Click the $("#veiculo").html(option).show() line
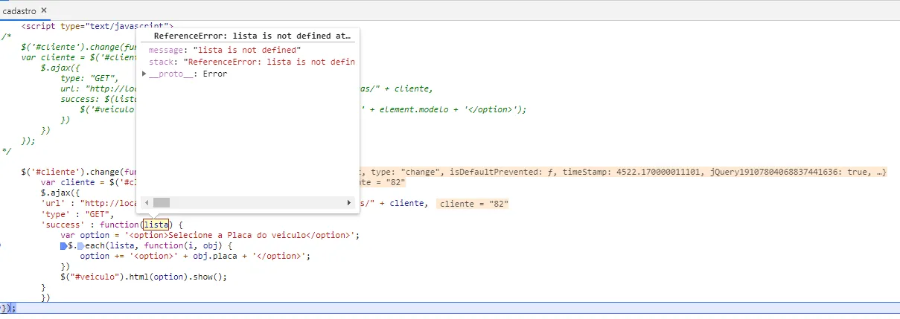 (144, 277)
